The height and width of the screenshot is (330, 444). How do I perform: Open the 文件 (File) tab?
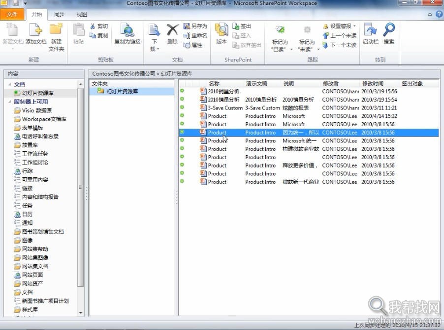point(12,14)
